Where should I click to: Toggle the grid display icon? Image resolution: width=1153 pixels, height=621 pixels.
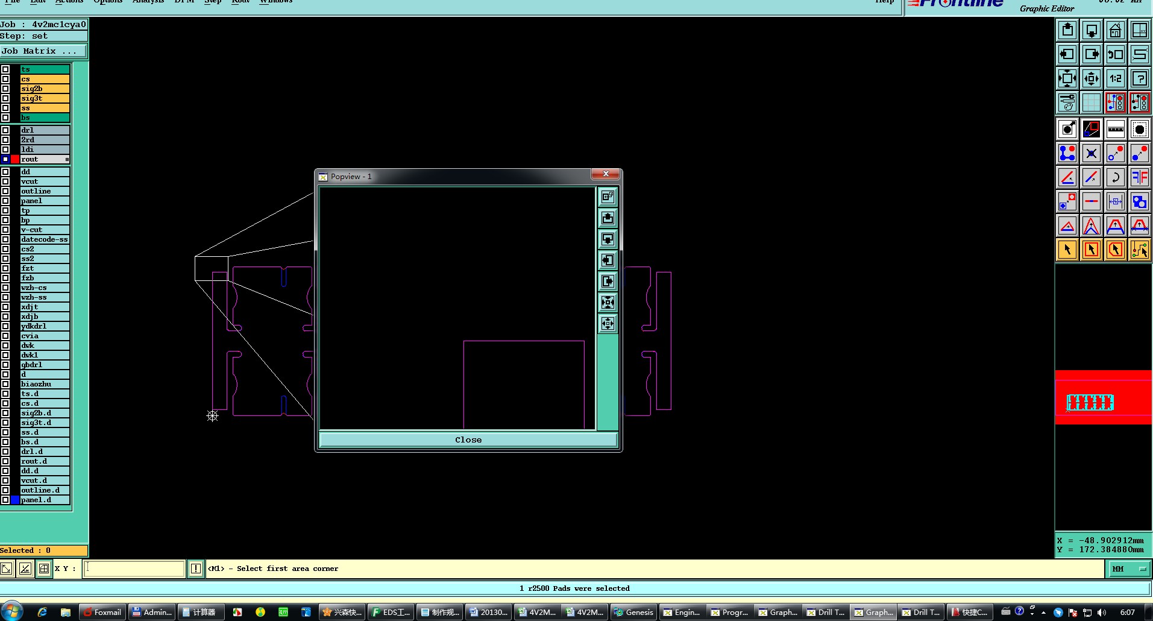tap(1092, 102)
